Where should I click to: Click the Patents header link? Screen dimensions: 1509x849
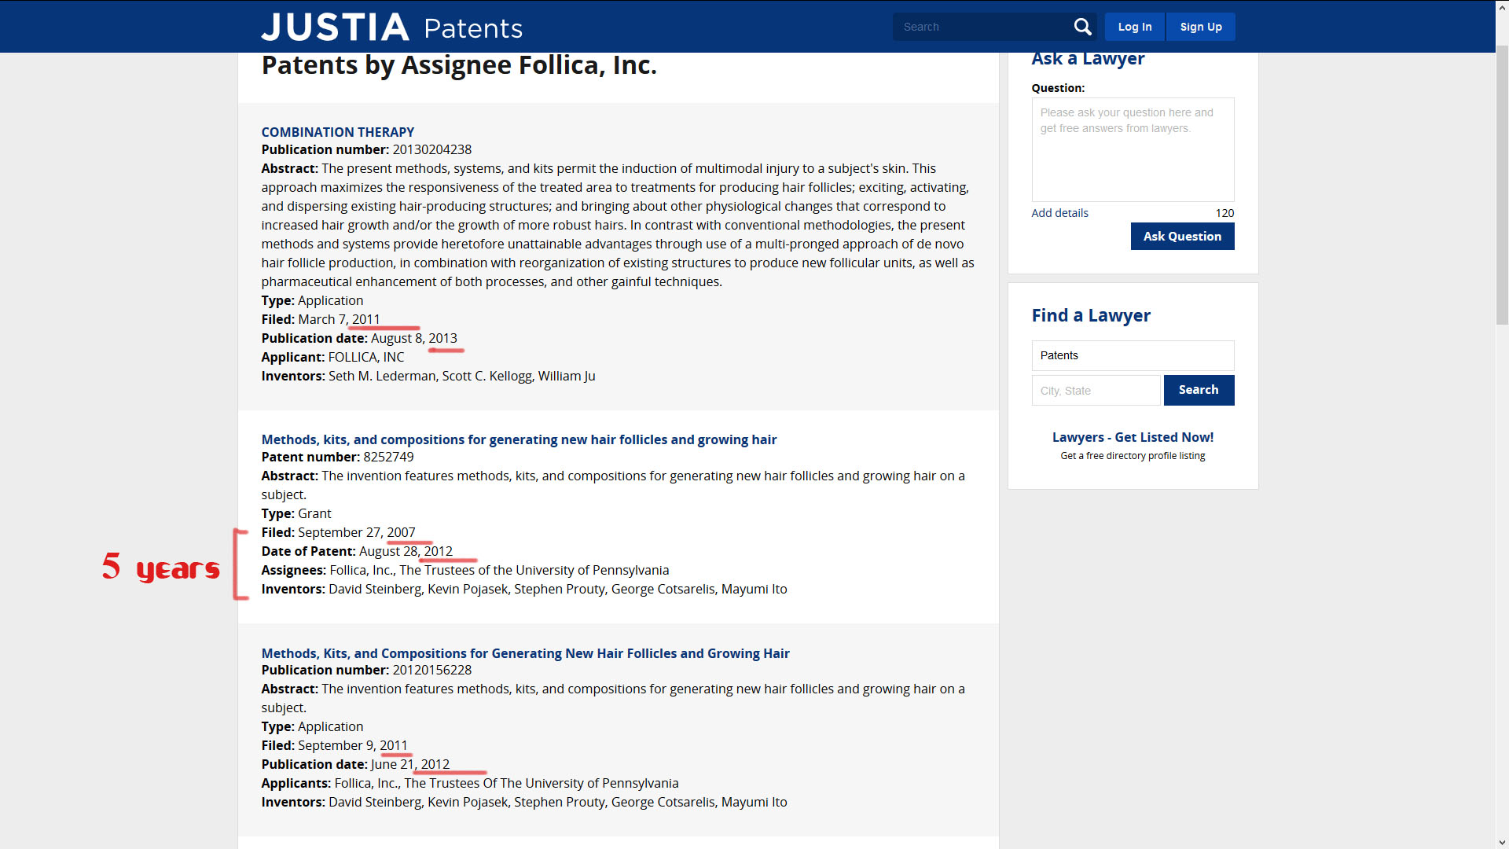coord(472,28)
